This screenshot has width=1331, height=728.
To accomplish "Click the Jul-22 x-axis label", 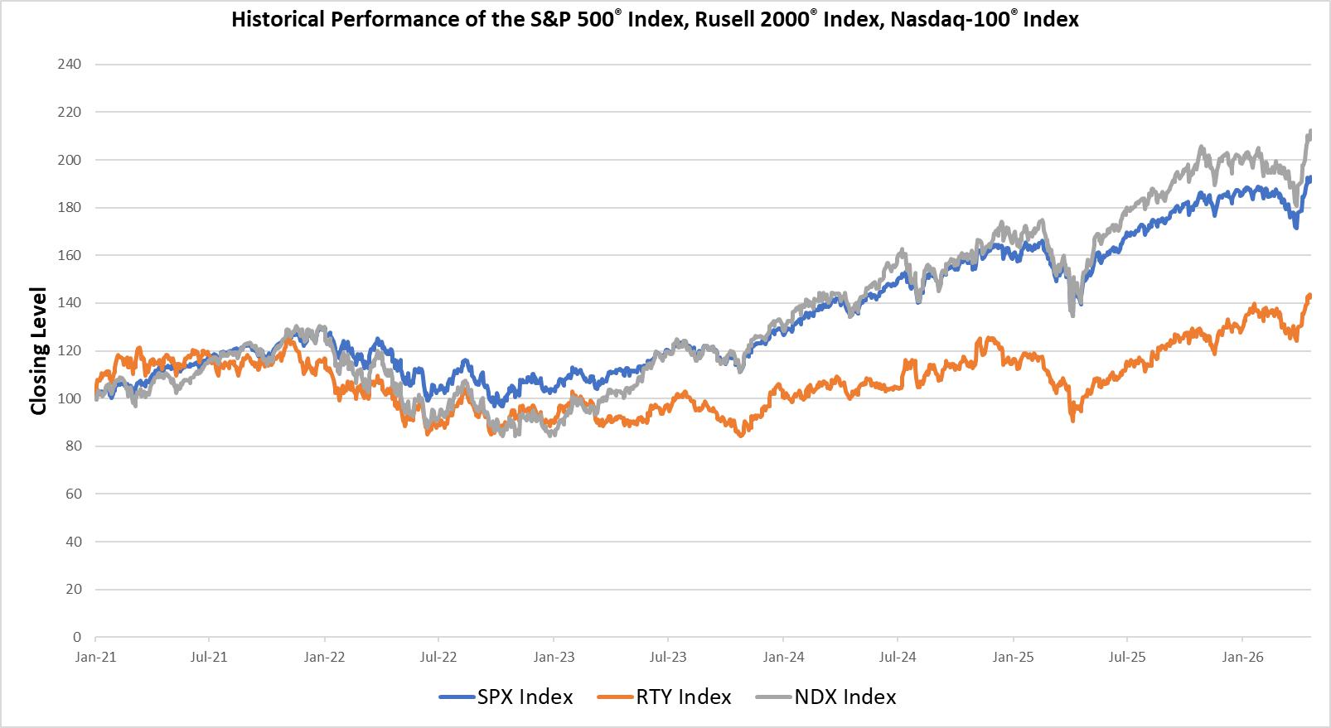I will click(x=438, y=657).
